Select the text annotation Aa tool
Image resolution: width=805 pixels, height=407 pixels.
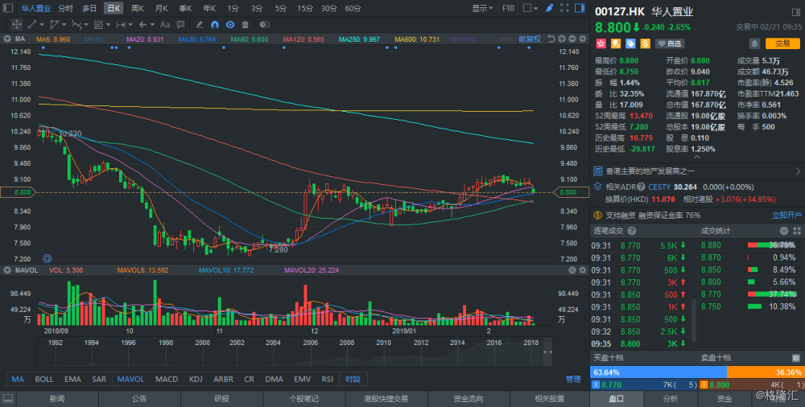pos(165,24)
